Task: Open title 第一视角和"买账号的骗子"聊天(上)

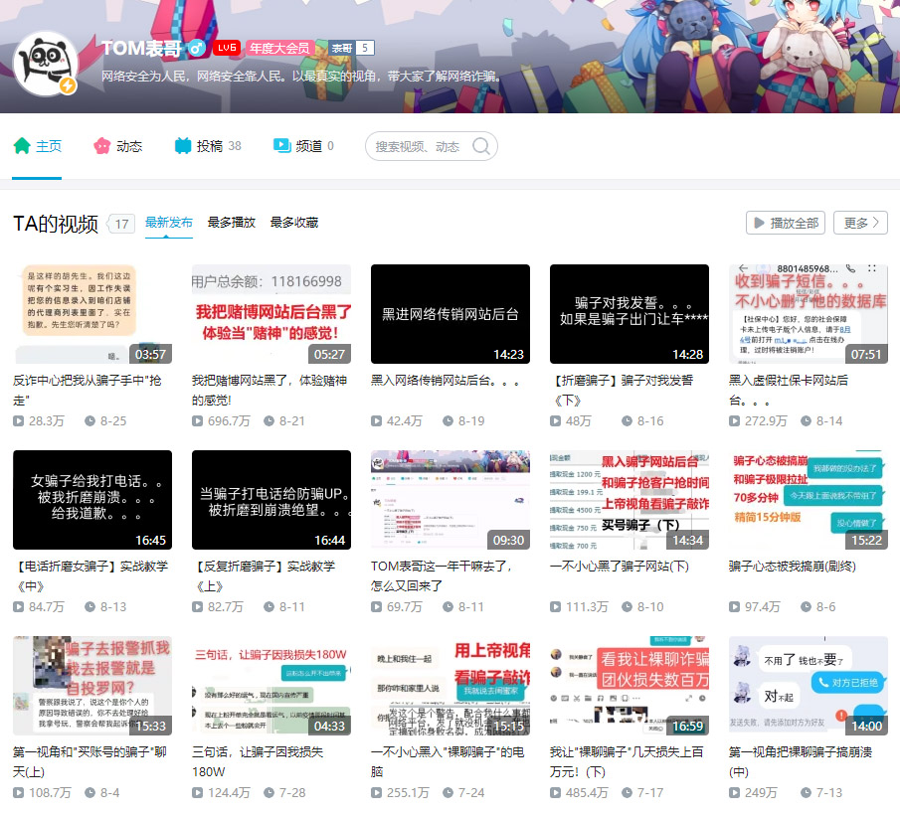Action: (x=90, y=761)
